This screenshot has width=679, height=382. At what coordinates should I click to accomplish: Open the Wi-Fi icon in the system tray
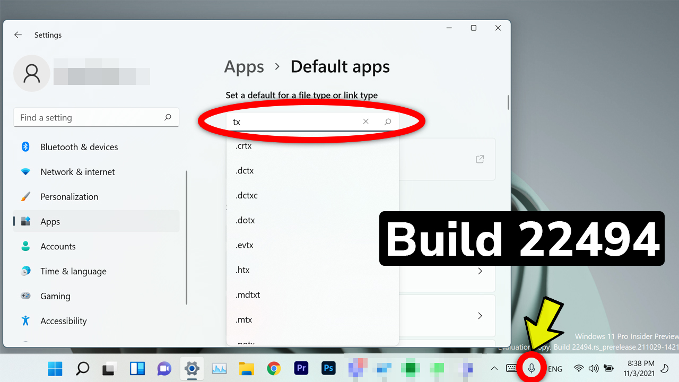coord(578,368)
